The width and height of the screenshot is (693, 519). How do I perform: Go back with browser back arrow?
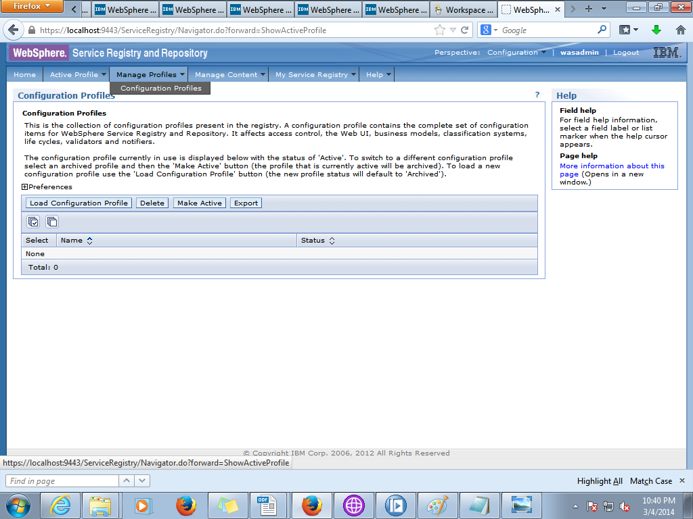[14, 30]
